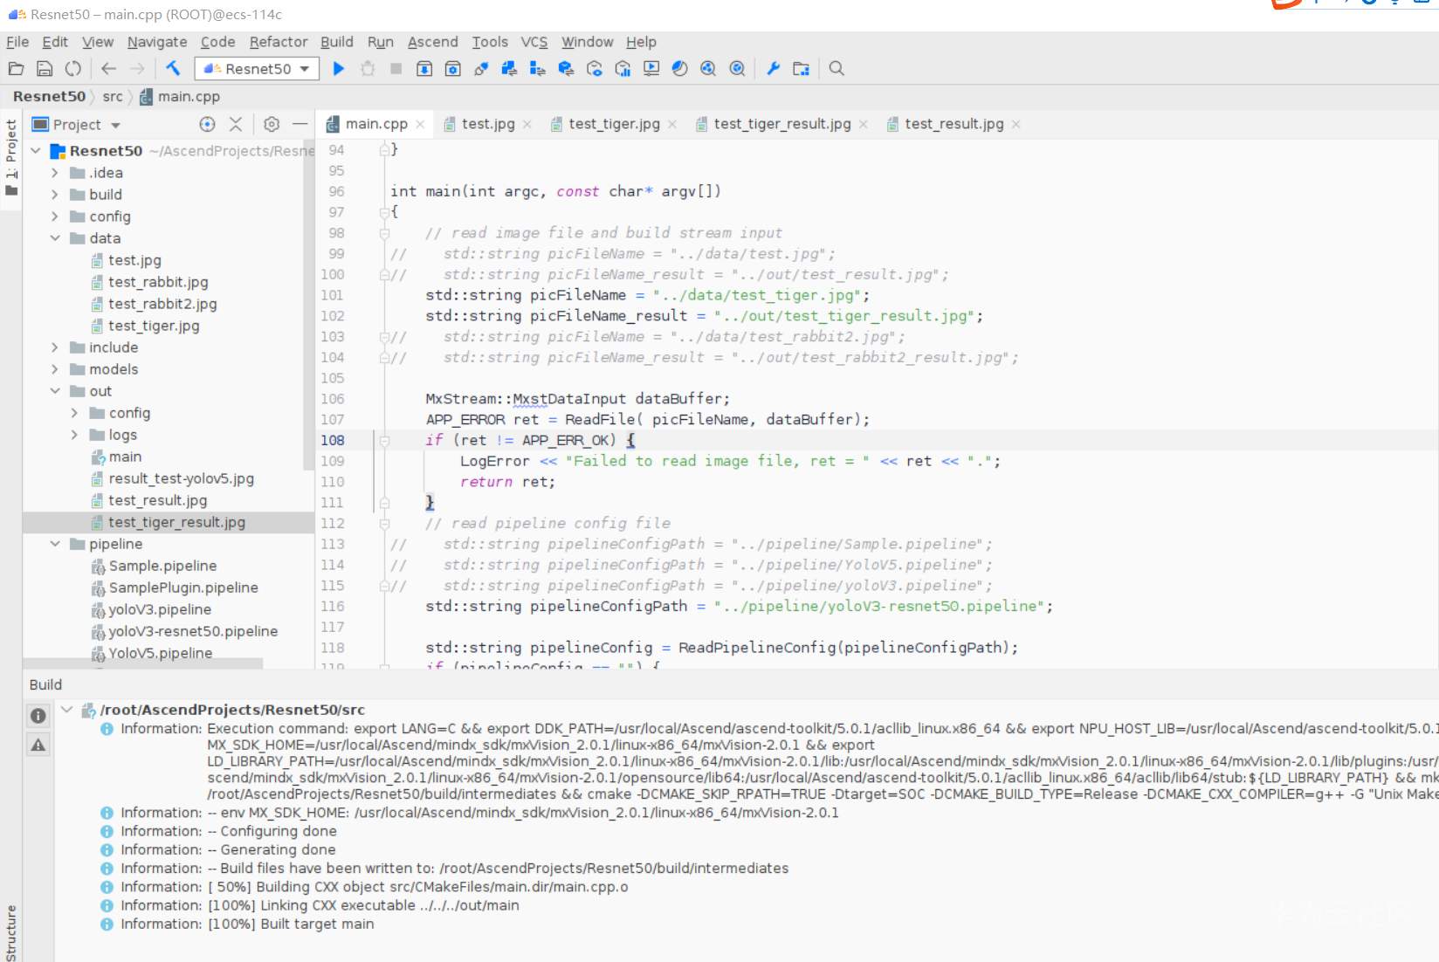The image size is (1439, 962).
Task: Click the Build hammer icon
Action: tap(173, 68)
